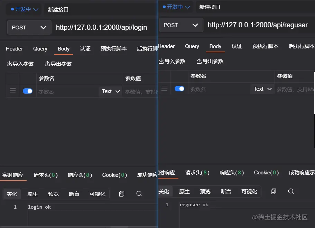Click the 'reguser ok' response text
The height and width of the screenshot is (228, 315).
click(x=194, y=205)
